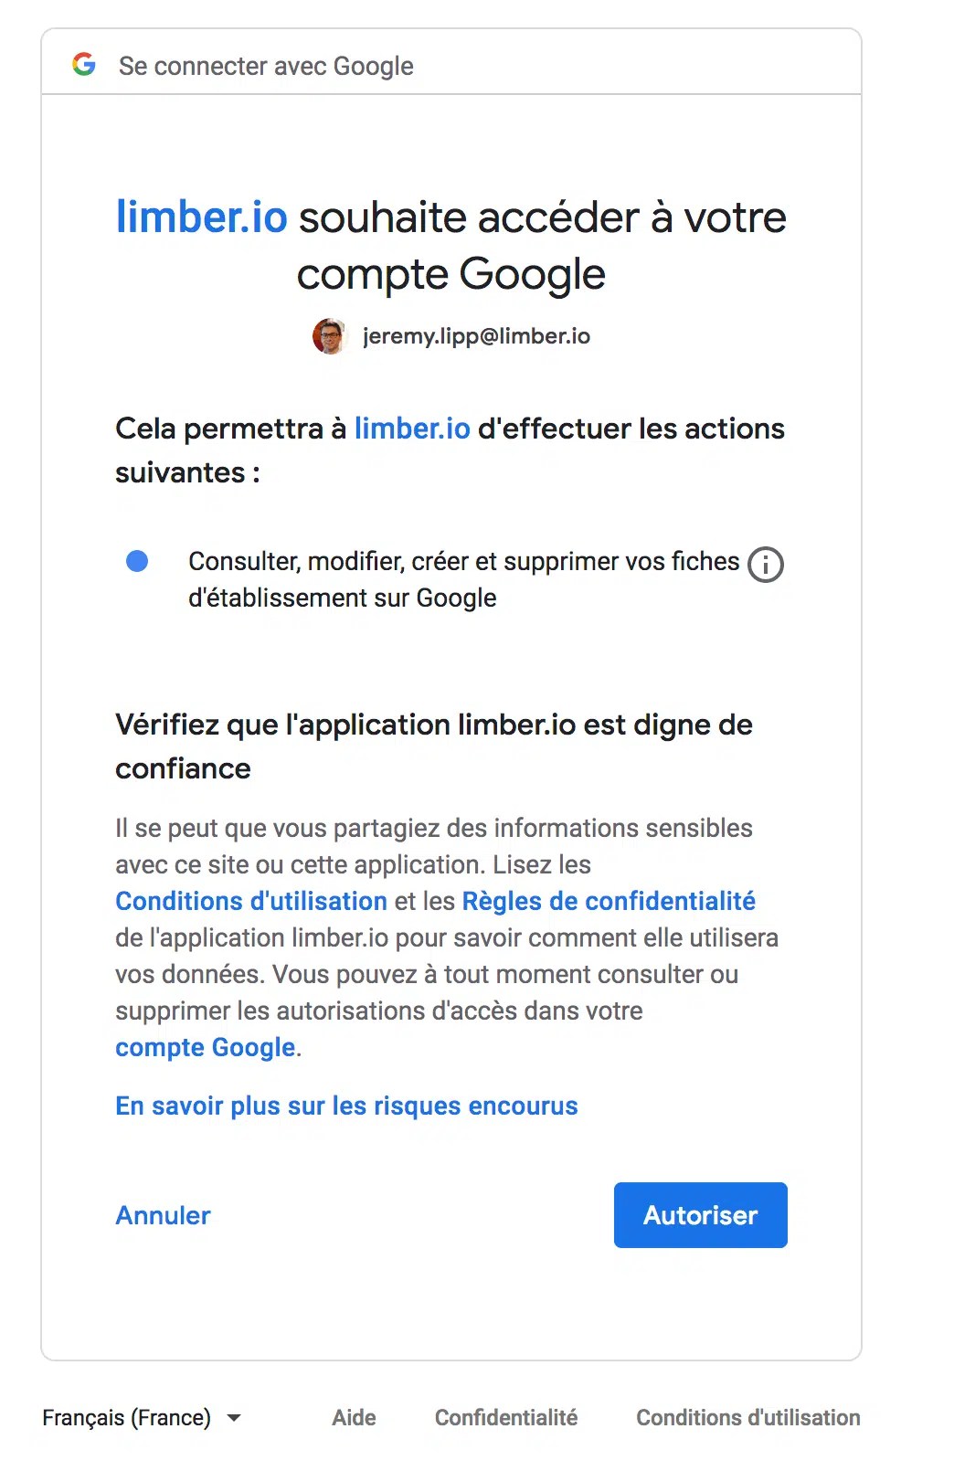Viewport: 954px width, 1471px height.
Task: Follow the "compte Google" link
Action: click(205, 1047)
